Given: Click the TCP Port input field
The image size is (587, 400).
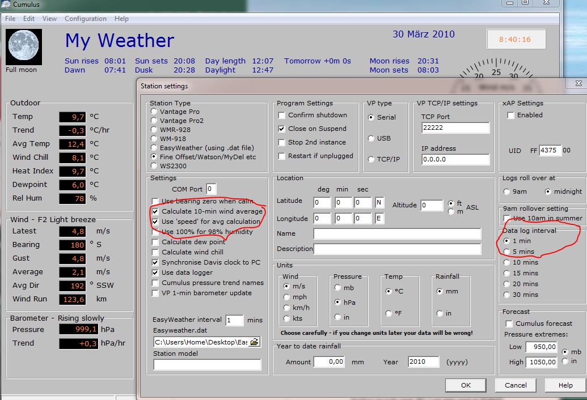Looking at the screenshot, I should [x=455, y=128].
